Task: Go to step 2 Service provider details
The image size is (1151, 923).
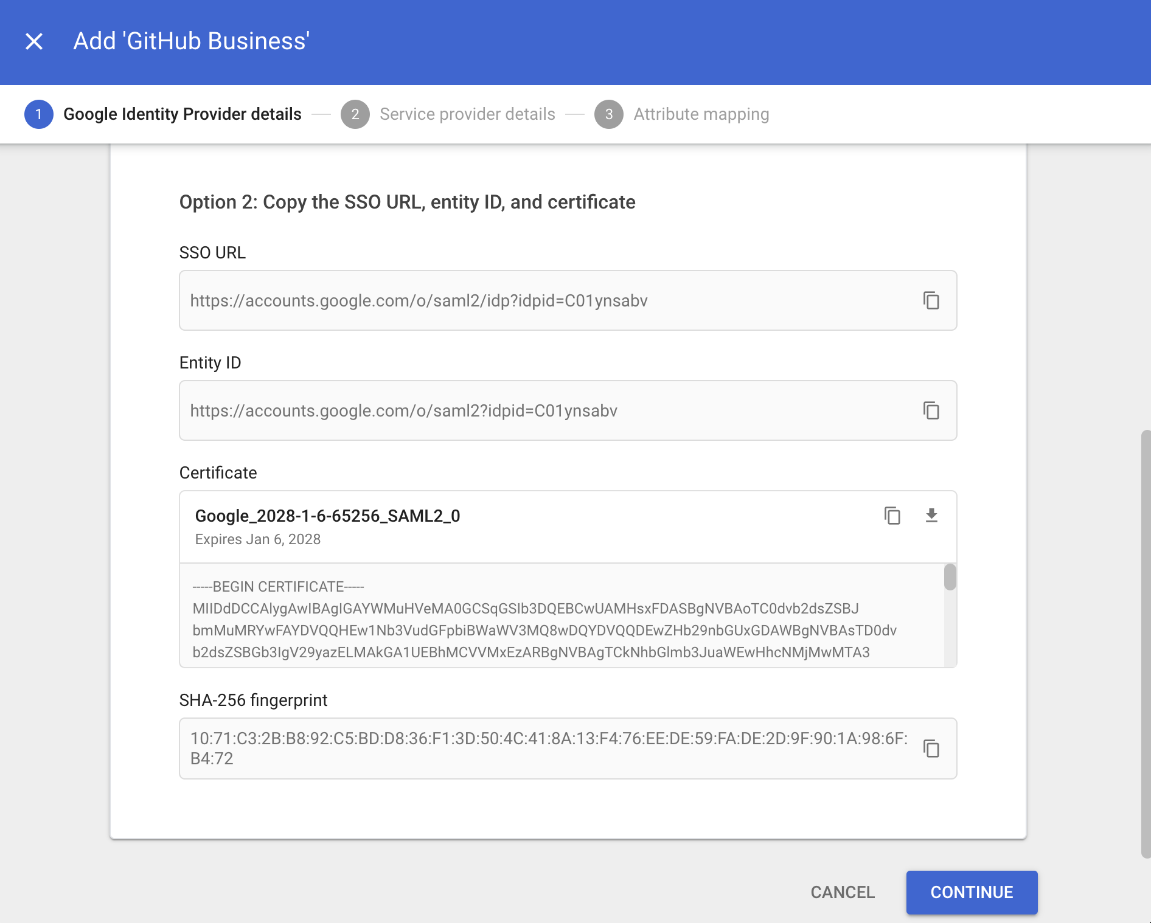Action: click(x=448, y=114)
